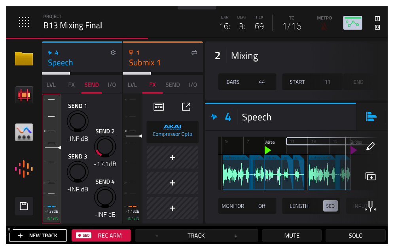Viewport: 394px width, 251px height.
Task: Click the START 11 field
Action: pyautogui.click(x=313, y=82)
